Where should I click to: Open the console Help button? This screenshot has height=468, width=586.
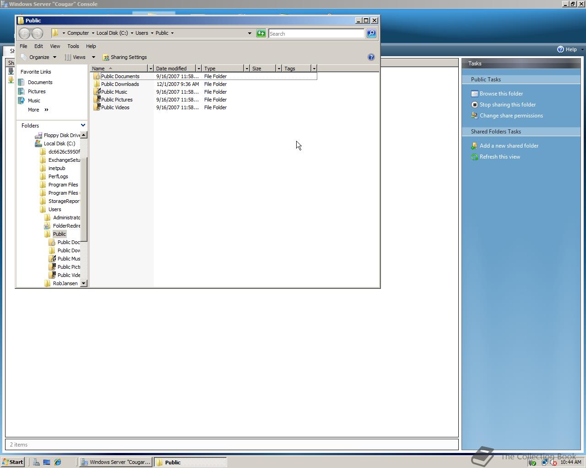pos(567,49)
